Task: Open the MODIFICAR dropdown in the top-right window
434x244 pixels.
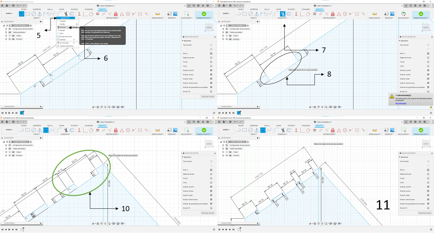Action: point(282,18)
